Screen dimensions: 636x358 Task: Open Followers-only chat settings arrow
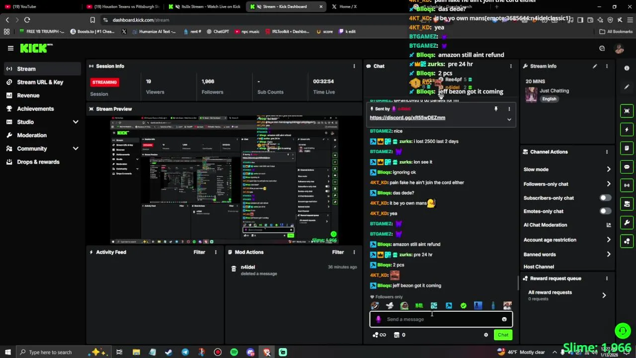[609, 184]
